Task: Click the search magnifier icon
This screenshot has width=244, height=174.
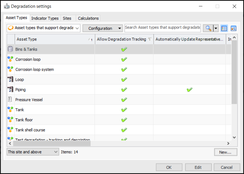Action: coord(208,28)
